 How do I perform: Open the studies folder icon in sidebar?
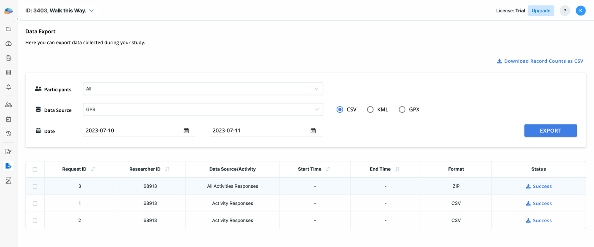(9, 29)
